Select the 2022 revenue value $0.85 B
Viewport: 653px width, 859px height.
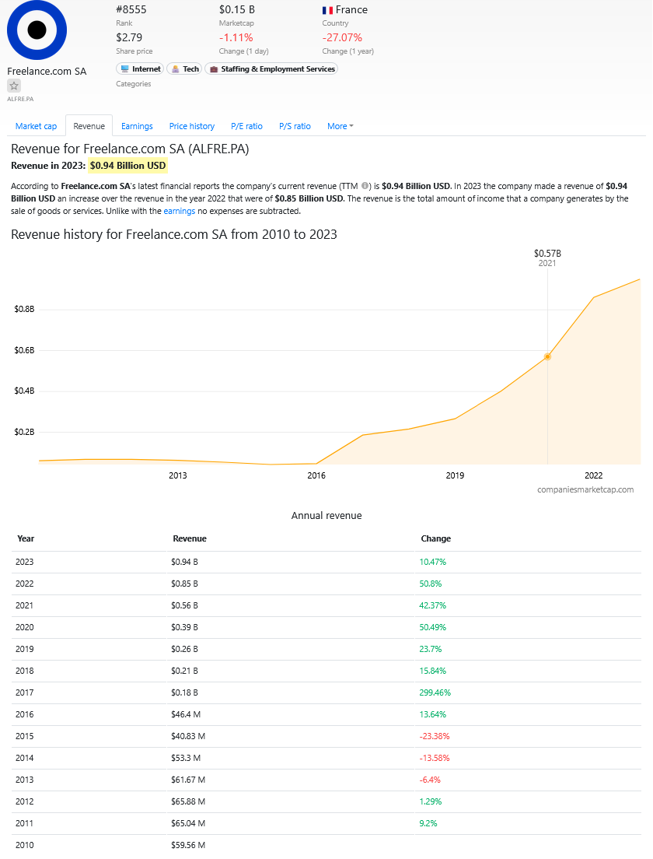click(184, 584)
